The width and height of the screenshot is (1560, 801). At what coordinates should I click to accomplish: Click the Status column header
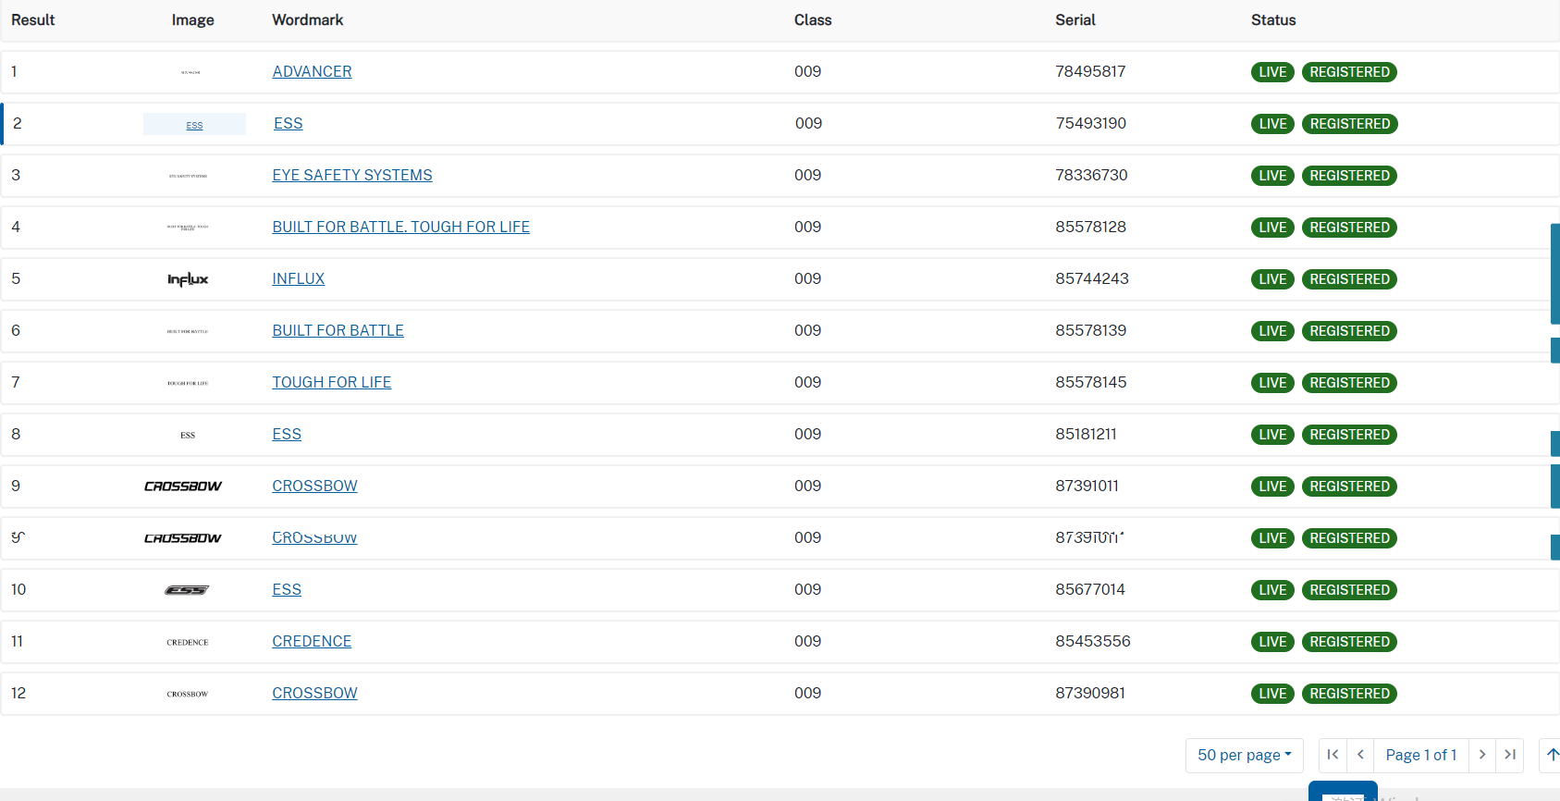[1272, 20]
